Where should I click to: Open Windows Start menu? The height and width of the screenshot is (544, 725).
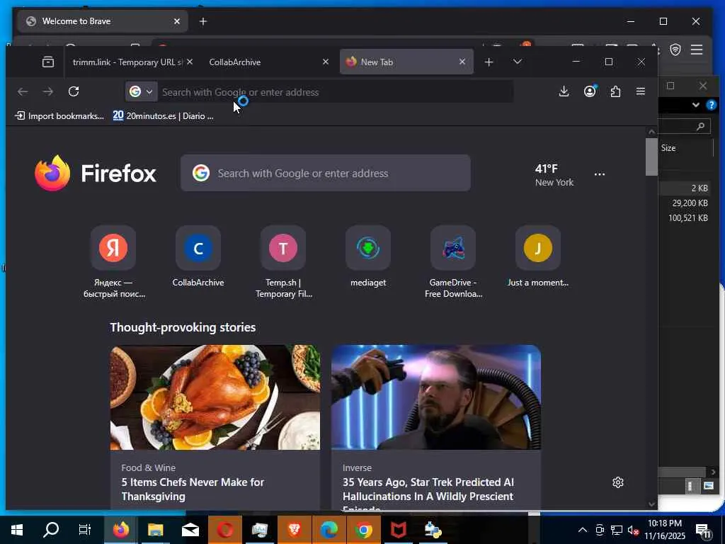click(x=17, y=530)
